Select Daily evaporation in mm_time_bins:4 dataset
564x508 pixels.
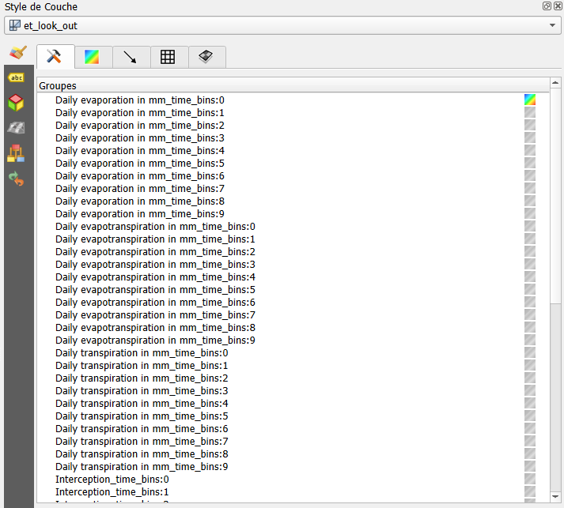[139, 151]
